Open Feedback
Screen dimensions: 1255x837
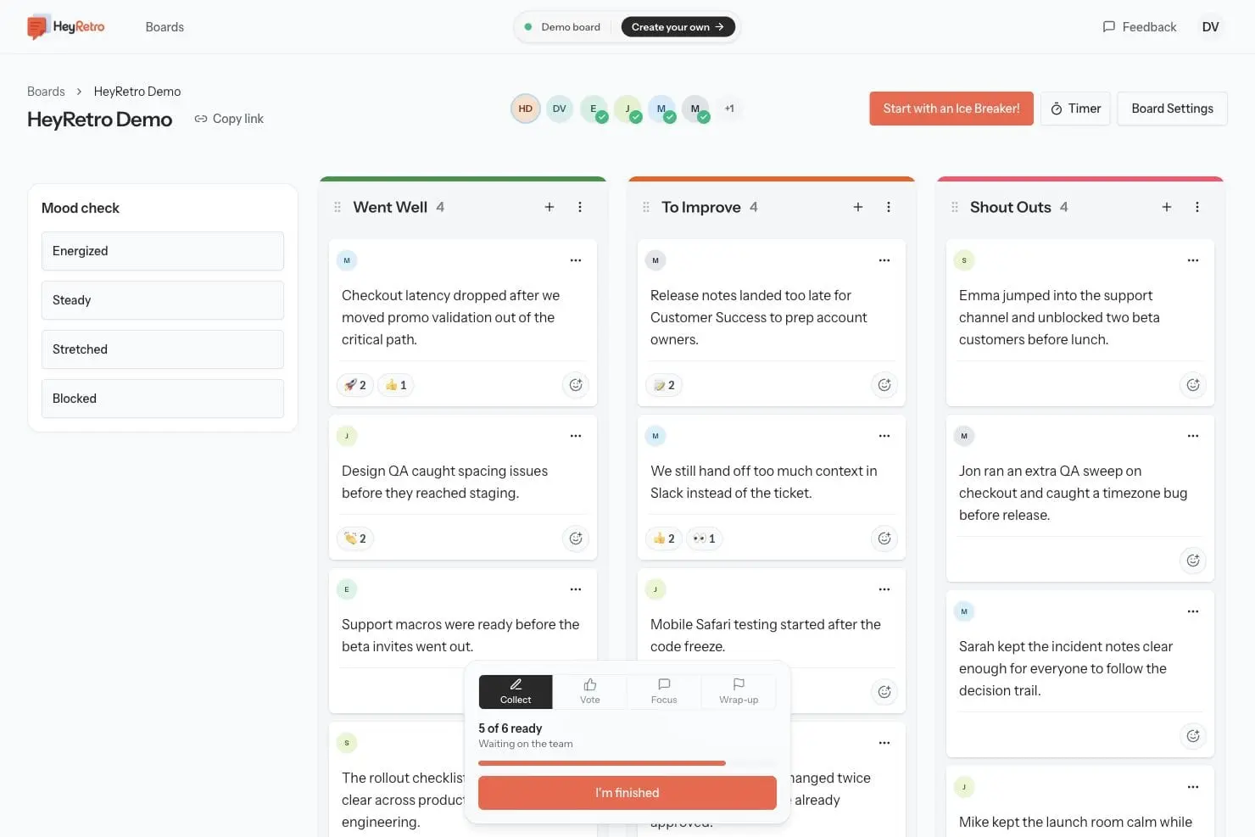(1140, 27)
